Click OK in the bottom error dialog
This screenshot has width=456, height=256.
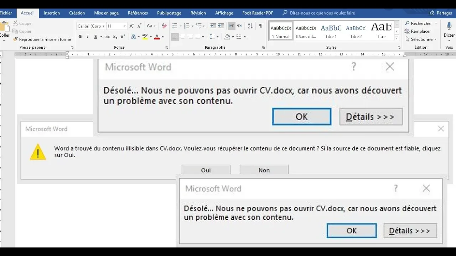pyautogui.click(x=352, y=230)
